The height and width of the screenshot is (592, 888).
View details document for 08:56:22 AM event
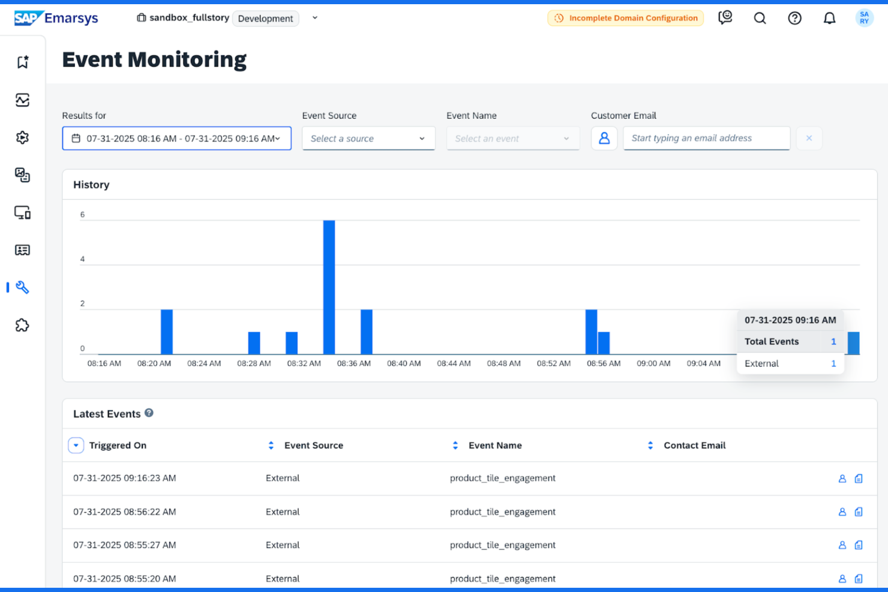tap(859, 512)
